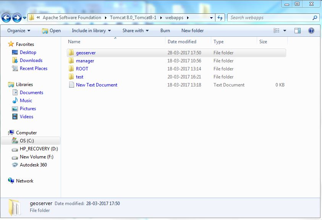
Task: Open the Help question mark icon
Action: click(311, 31)
